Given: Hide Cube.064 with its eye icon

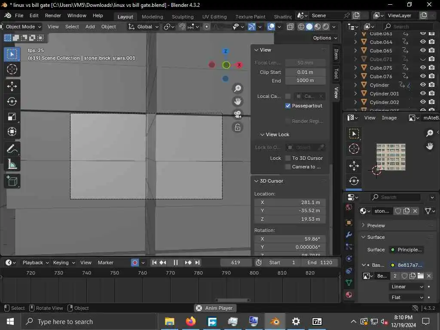Looking at the screenshot, I should (423, 42).
